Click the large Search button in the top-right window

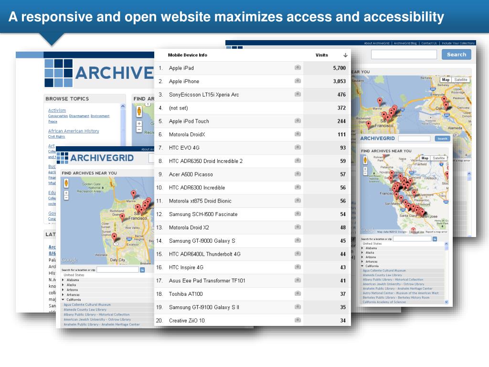pos(456,54)
